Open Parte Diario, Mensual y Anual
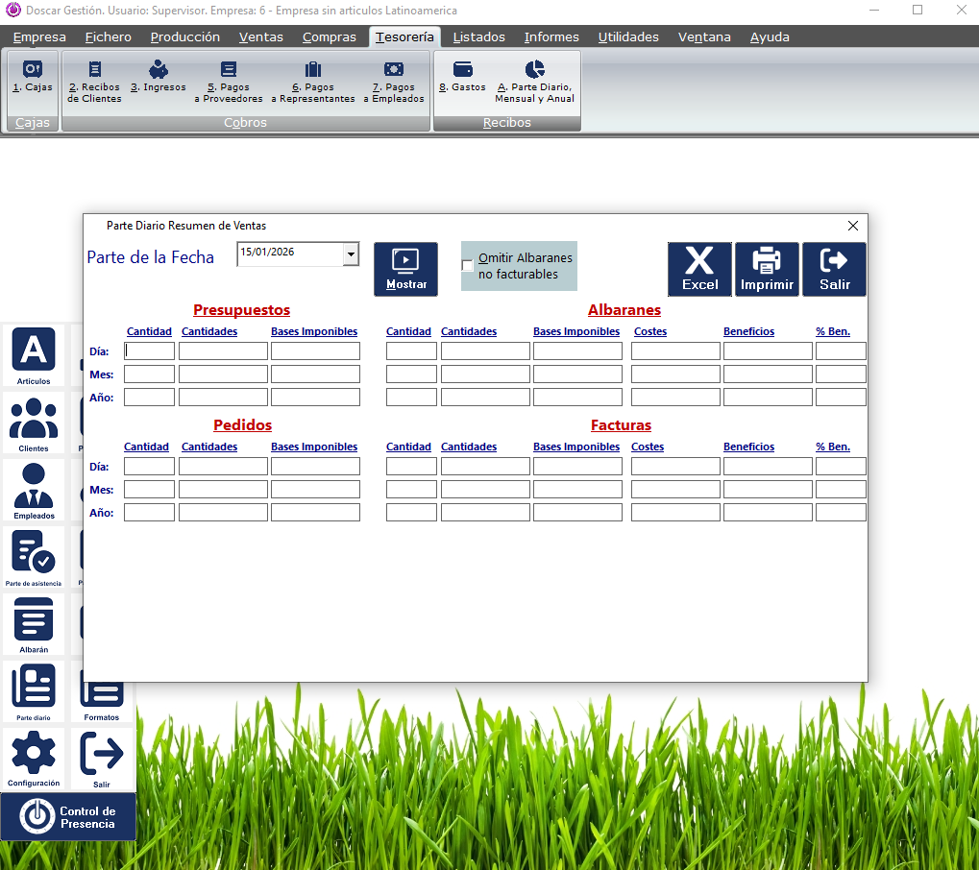The width and height of the screenshot is (979, 870). tap(534, 79)
